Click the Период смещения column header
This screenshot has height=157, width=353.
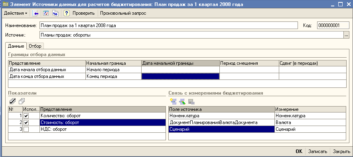(249, 63)
